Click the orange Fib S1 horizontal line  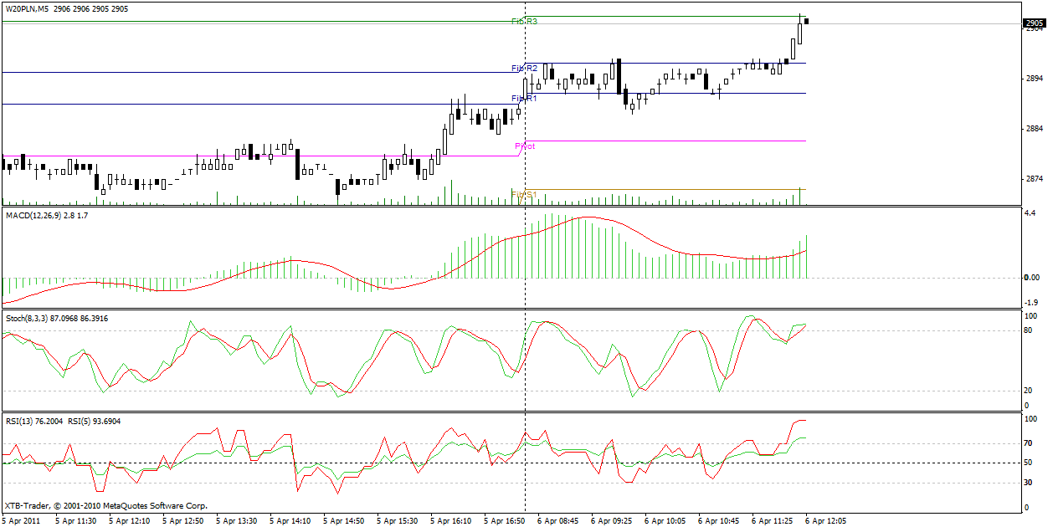(x=665, y=189)
